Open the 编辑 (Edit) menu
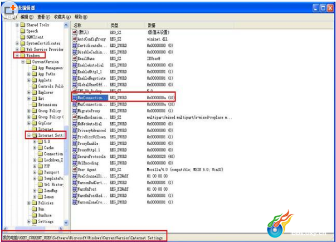The width and height of the screenshot is (336, 242). (27, 17)
